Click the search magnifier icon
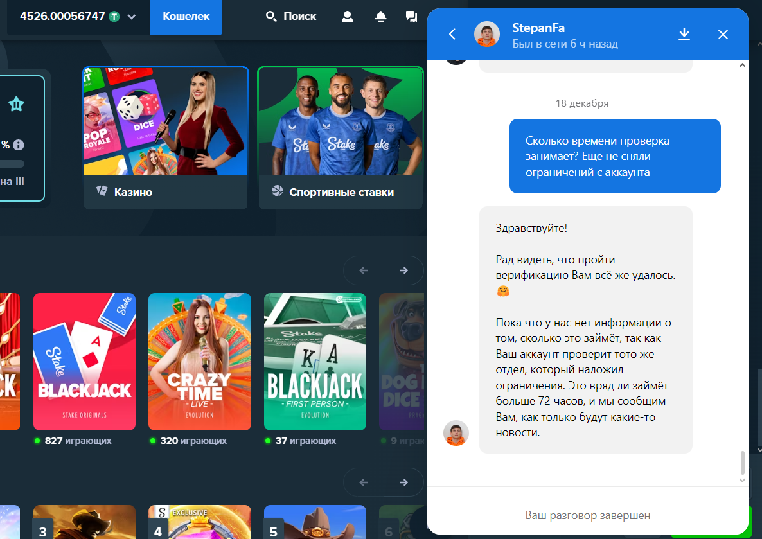 pyautogui.click(x=271, y=17)
